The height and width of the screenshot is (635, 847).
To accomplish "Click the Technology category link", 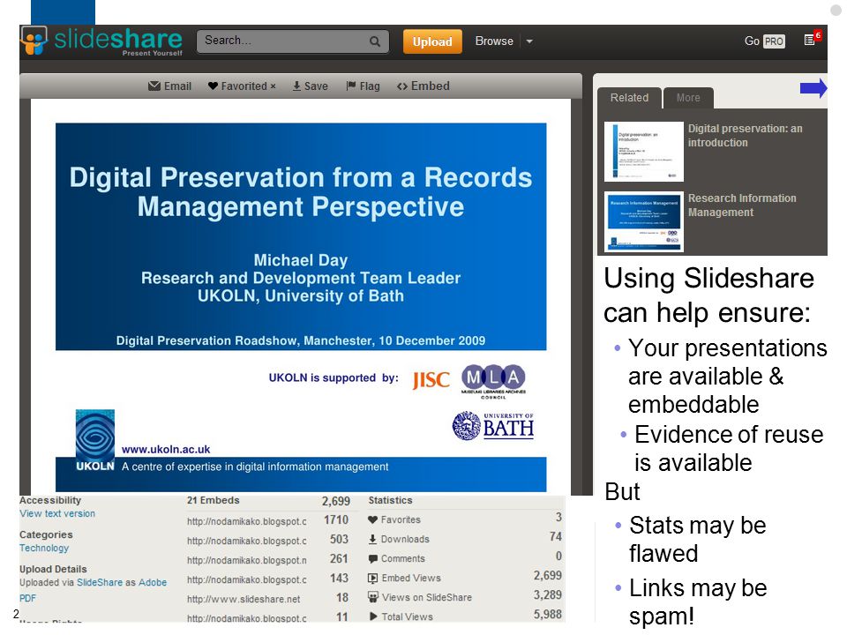I will 44,548.
